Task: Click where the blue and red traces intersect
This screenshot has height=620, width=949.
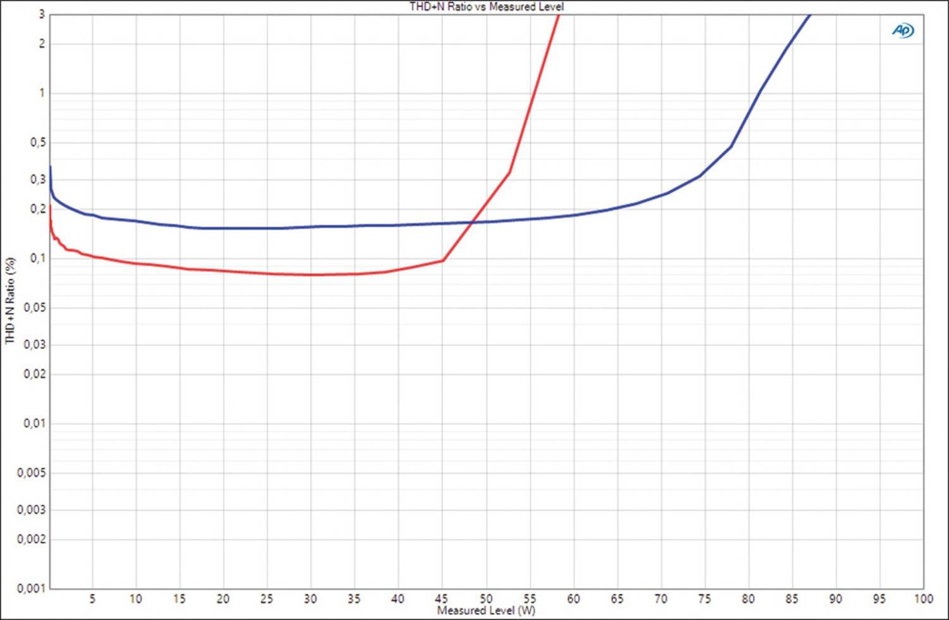Action: click(x=473, y=222)
